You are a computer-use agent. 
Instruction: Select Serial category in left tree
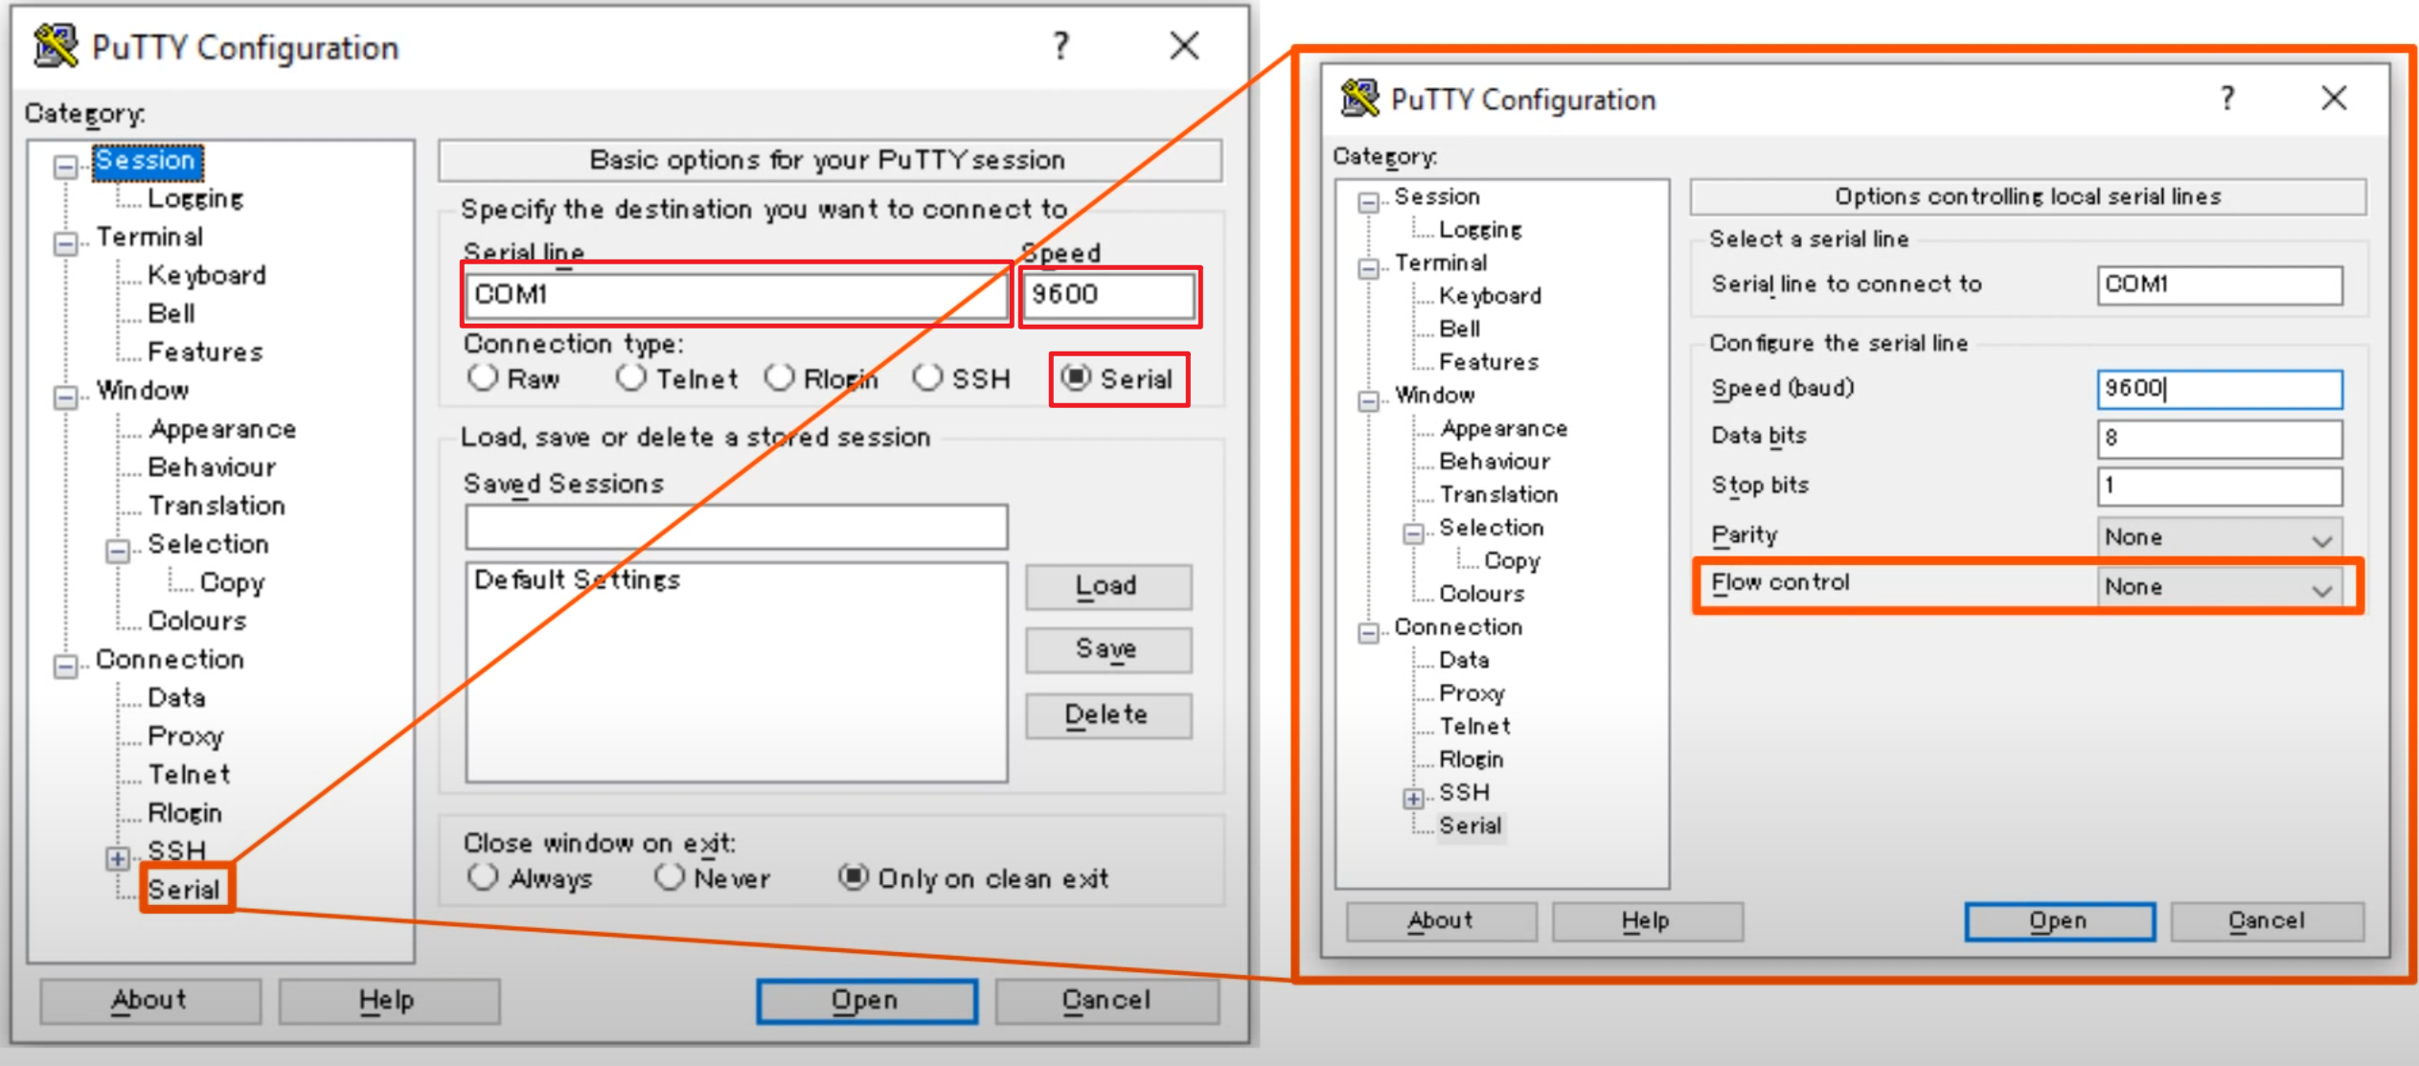click(x=183, y=890)
